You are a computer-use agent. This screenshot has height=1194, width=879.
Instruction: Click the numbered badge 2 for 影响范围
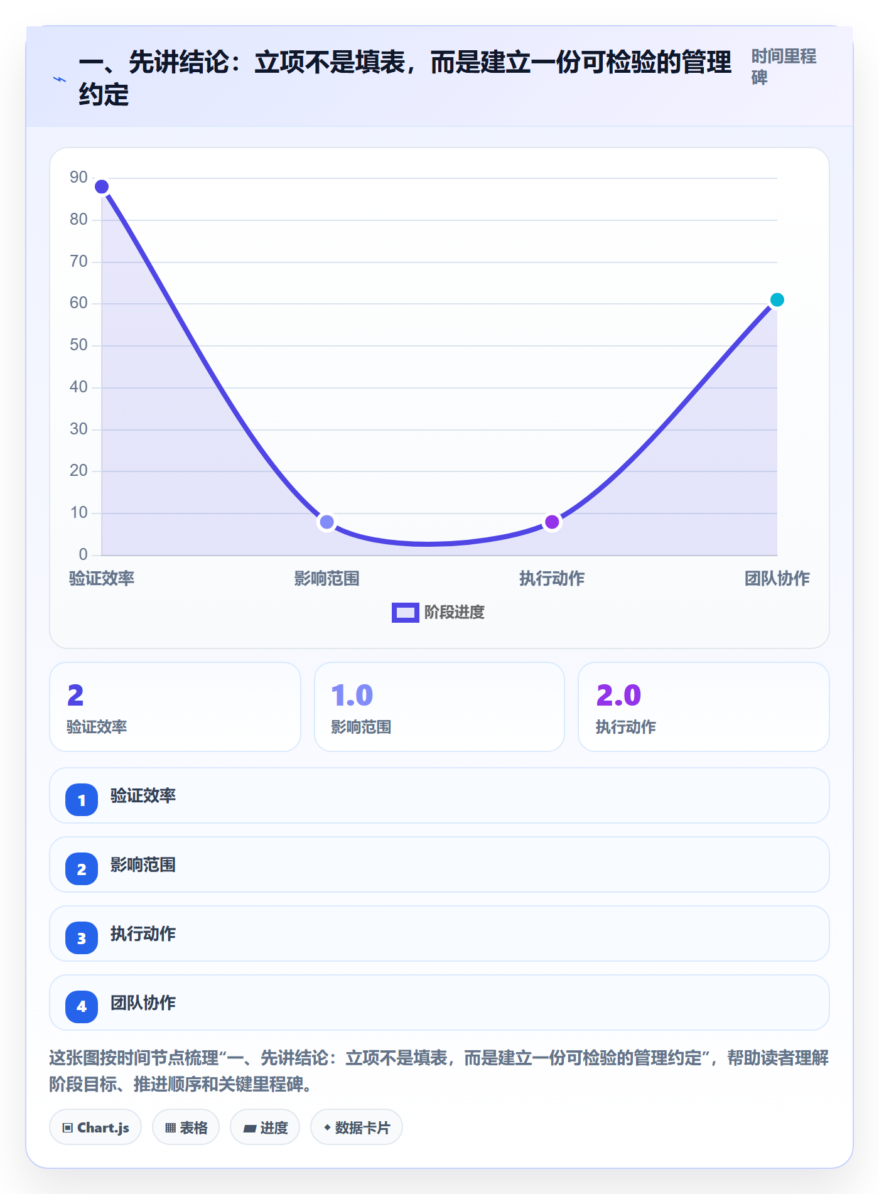click(82, 869)
